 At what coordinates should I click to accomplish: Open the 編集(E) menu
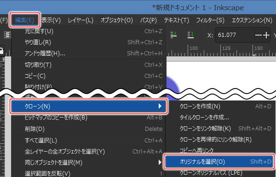tap(24, 20)
